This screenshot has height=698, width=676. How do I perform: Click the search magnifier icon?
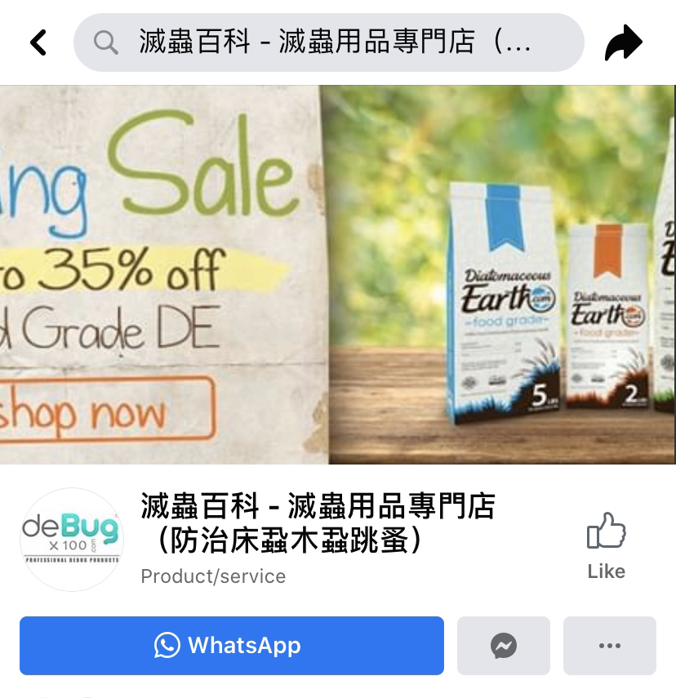tap(105, 42)
